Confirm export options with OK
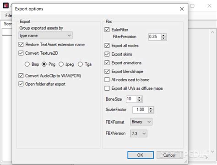 141,155
